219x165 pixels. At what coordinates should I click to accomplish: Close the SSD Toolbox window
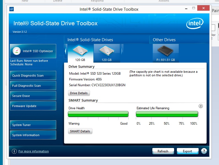click(204, 8)
